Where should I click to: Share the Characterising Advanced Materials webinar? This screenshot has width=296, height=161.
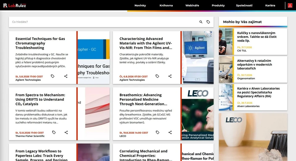pyautogui.click(x=170, y=76)
